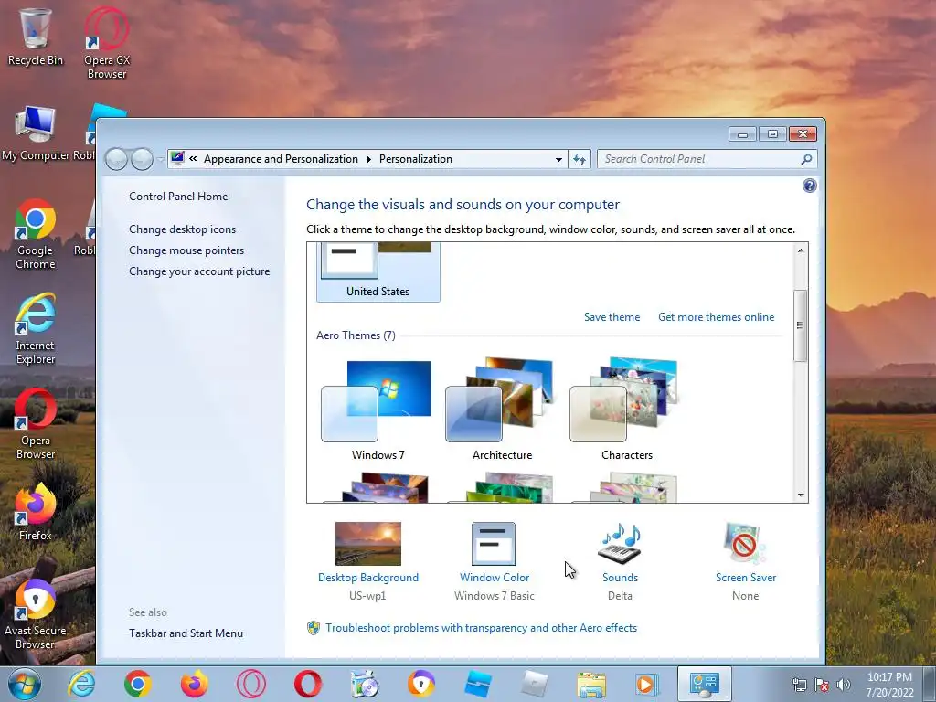Open Internet Explorer desktop icon
The width and height of the screenshot is (936, 702).
pyautogui.click(x=36, y=329)
